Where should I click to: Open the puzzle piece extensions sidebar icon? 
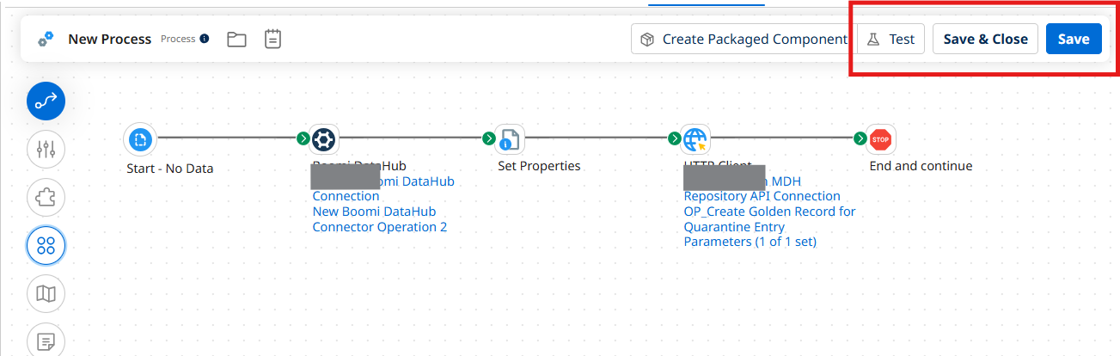click(x=46, y=198)
